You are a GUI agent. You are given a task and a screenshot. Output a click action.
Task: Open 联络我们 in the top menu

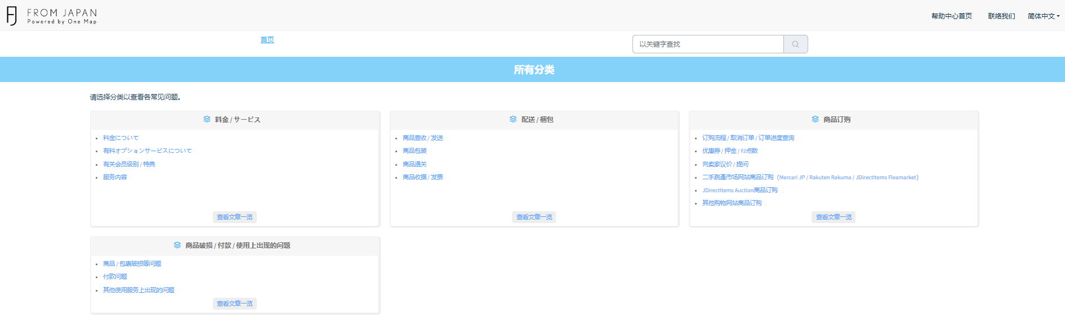[1001, 16]
